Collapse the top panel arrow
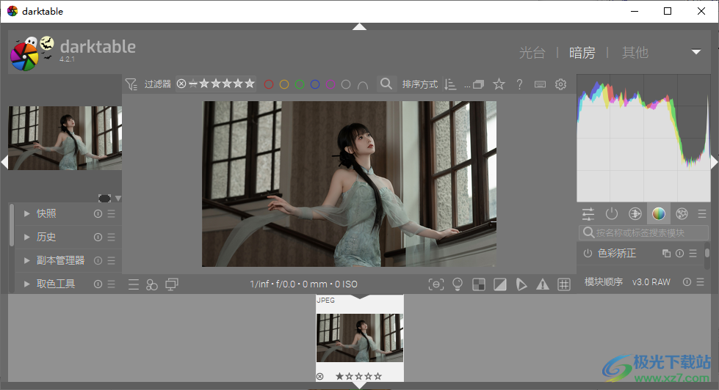Screen dimensions: 719x390 pyautogui.click(x=360, y=26)
